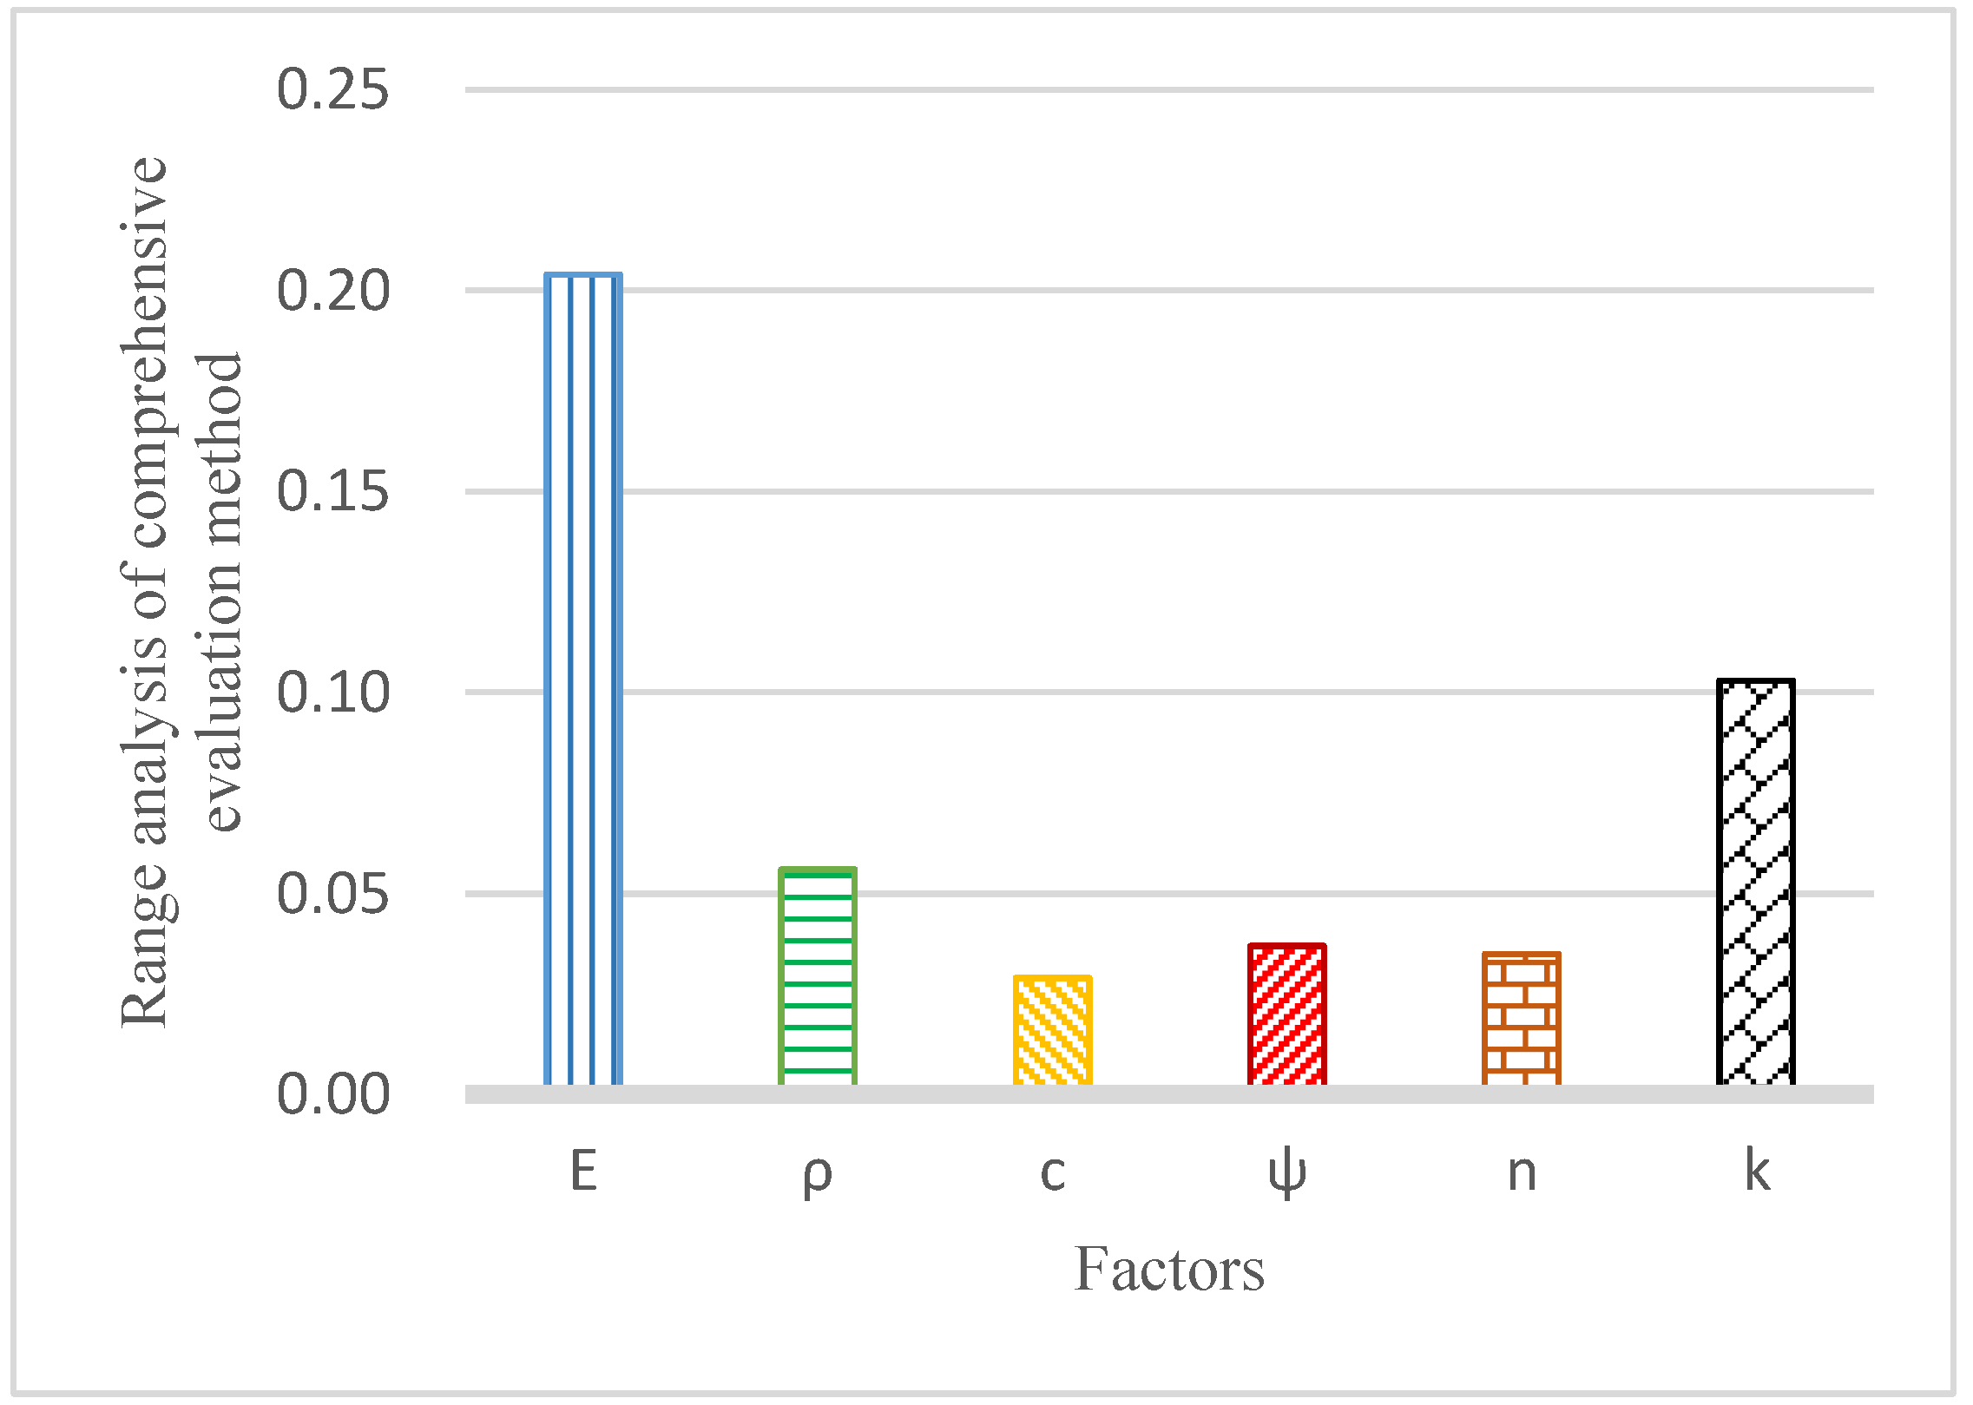Select the 0.00 y-axis tick label
The height and width of the screenshot is (1405, 1973).
pyautogui.click(x=332, y=1094)
